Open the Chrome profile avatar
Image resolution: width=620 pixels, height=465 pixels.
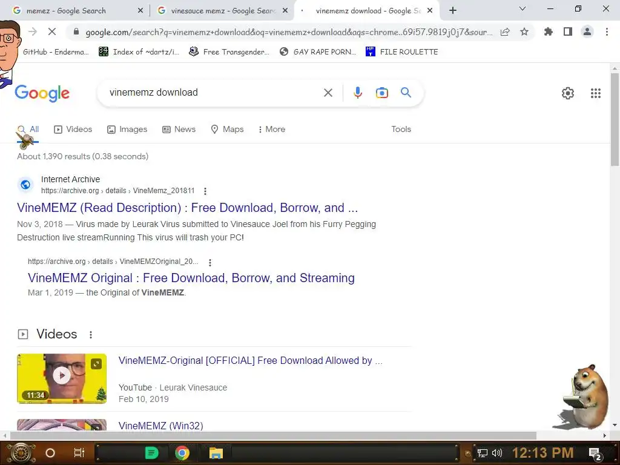tap(587, 31)
